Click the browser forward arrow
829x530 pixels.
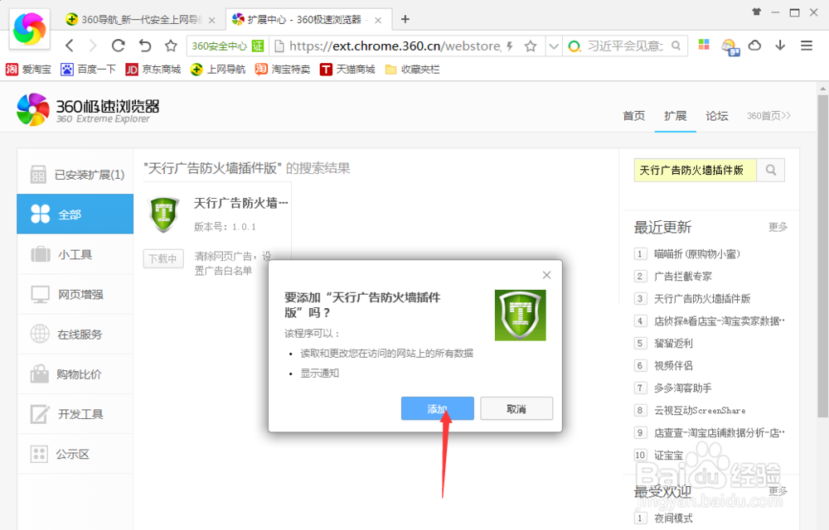point(93,46)
